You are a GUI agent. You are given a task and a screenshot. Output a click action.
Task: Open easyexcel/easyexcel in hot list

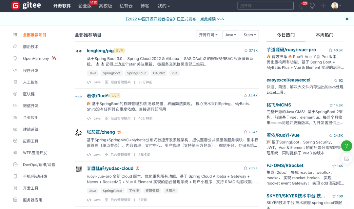click(288, 80)
